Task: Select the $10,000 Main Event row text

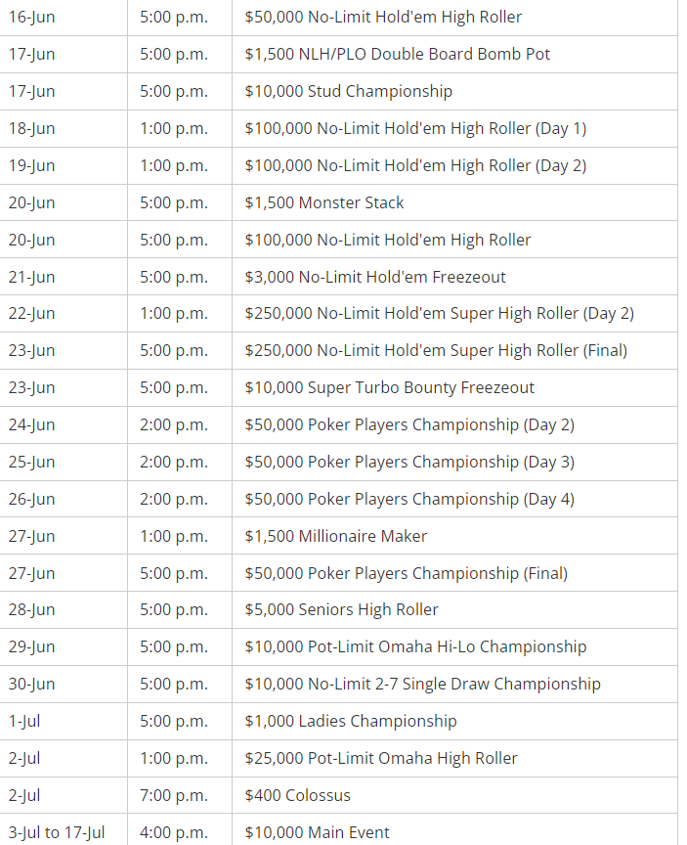Action: [317, 833]
